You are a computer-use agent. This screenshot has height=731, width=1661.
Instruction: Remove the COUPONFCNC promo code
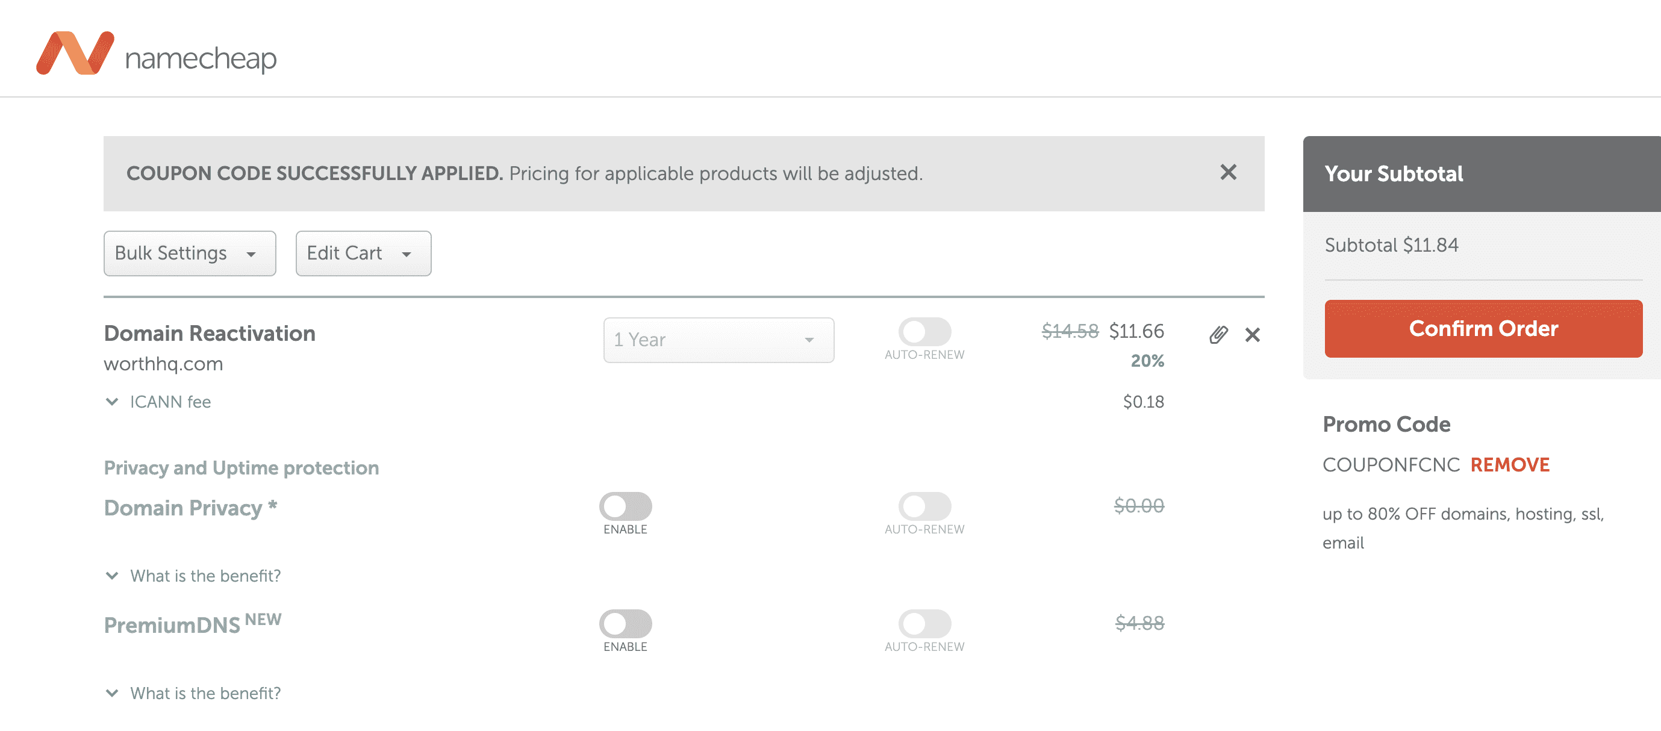tap(1509, 465)
